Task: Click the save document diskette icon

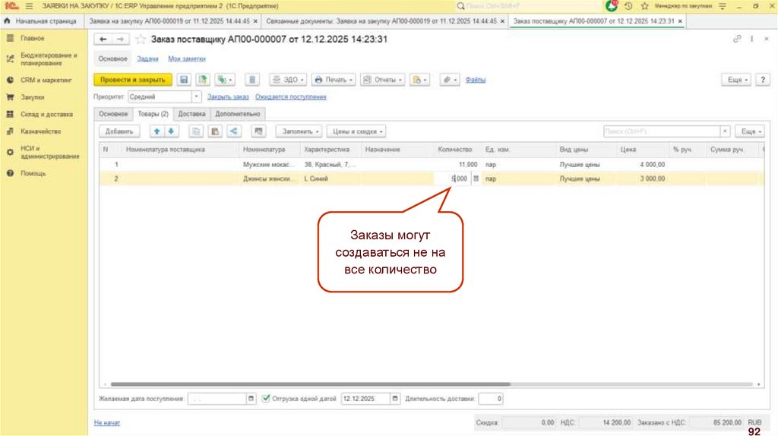Action: (x=183, y=80)
